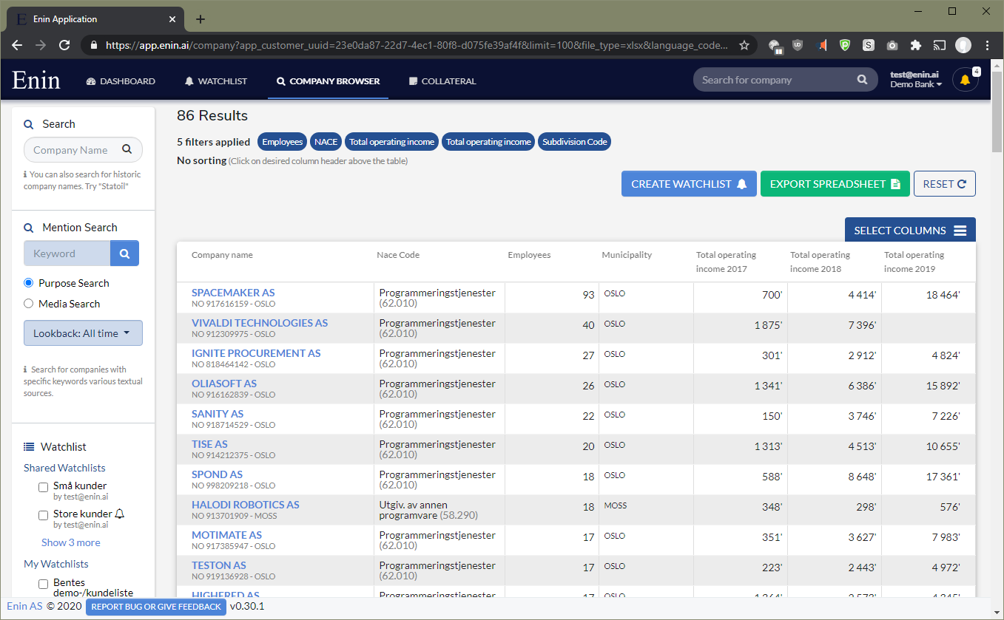Open the Chrome menu with three dots
Screen dimensions: 1004x620
(x=987, y=45)
